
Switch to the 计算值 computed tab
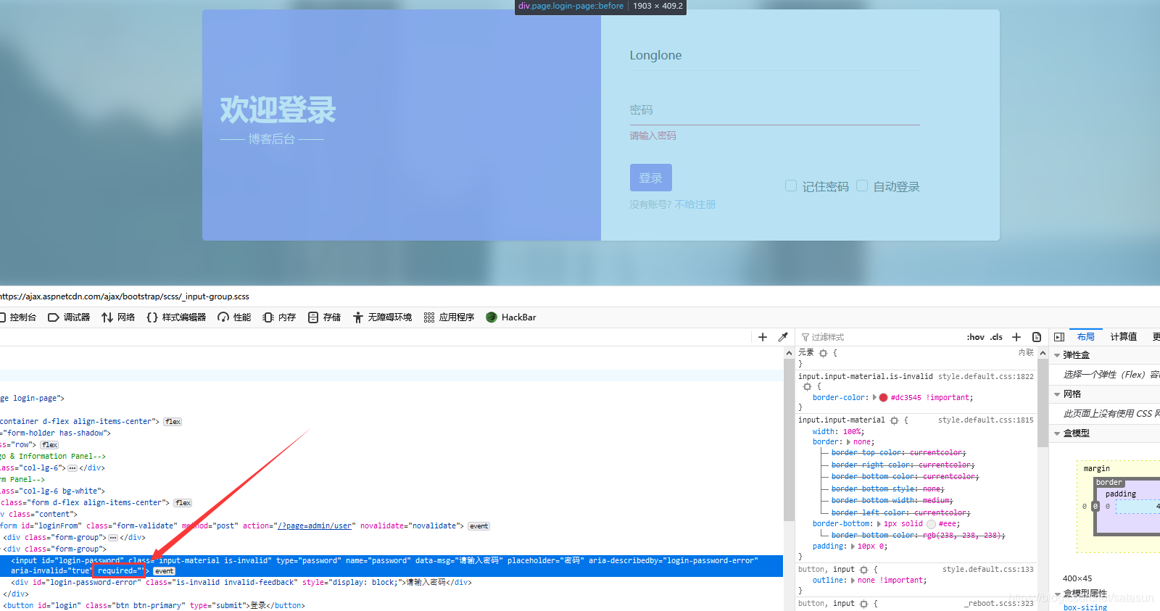click(x=1124, y=337)
